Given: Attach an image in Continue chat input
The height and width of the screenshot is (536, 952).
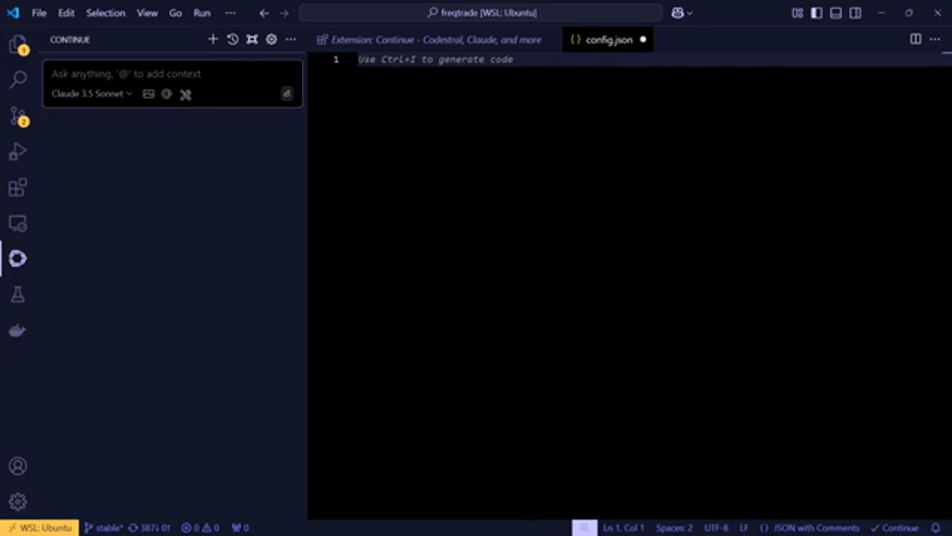Looking at the screenshot, I should coord(149,94).
